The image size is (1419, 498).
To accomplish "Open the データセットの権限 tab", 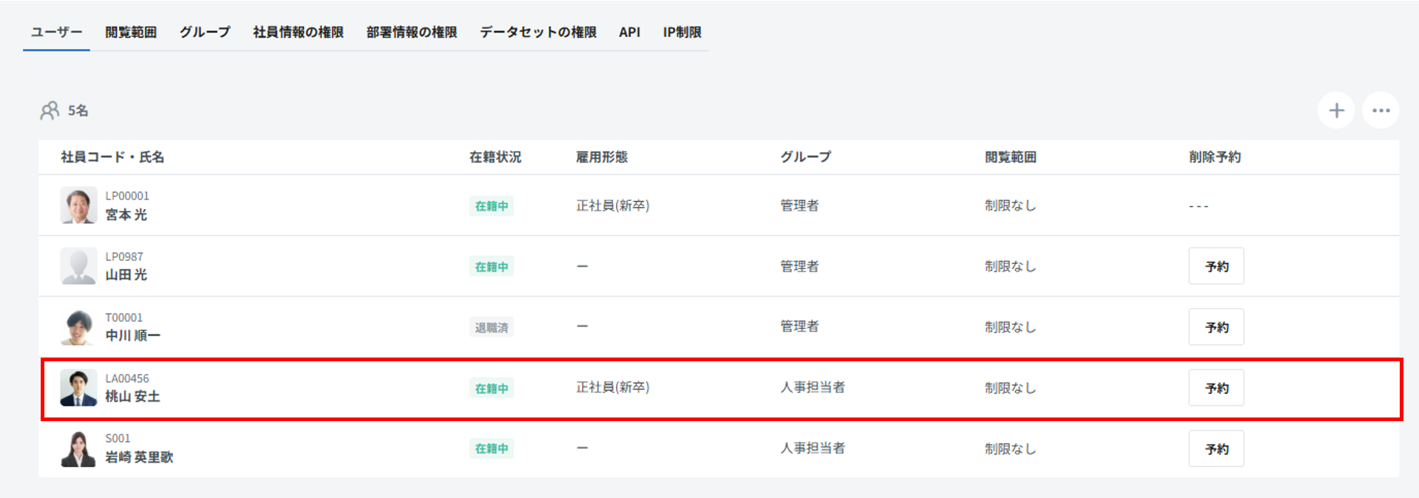I will click(538, 33).
